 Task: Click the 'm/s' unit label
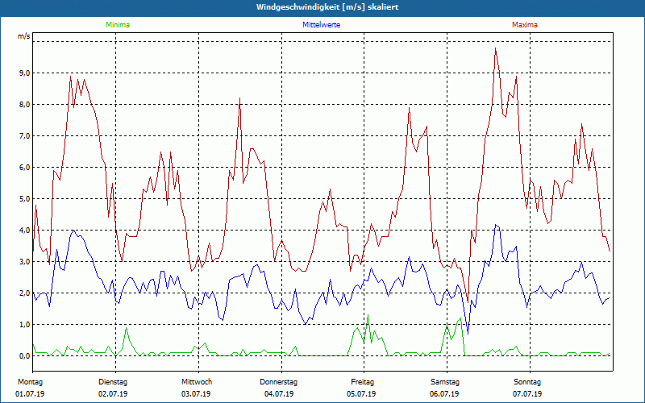pos(24,36)
